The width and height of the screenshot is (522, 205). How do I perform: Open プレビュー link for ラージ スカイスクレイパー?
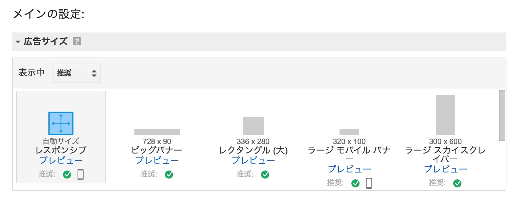coord(445,169)
